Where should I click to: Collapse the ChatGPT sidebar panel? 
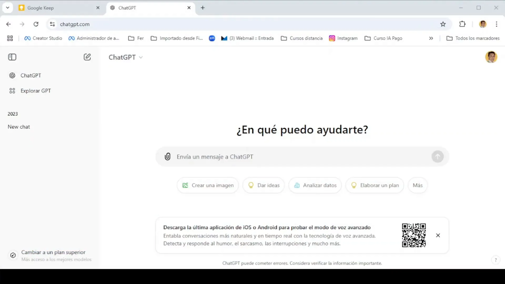coord(12,57)
